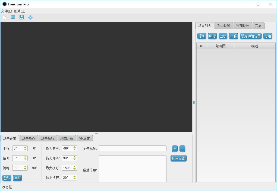This screenshot has height=191, width=277.
Task: Click the Save disk toolbar icon
Action: pos(21,17)
